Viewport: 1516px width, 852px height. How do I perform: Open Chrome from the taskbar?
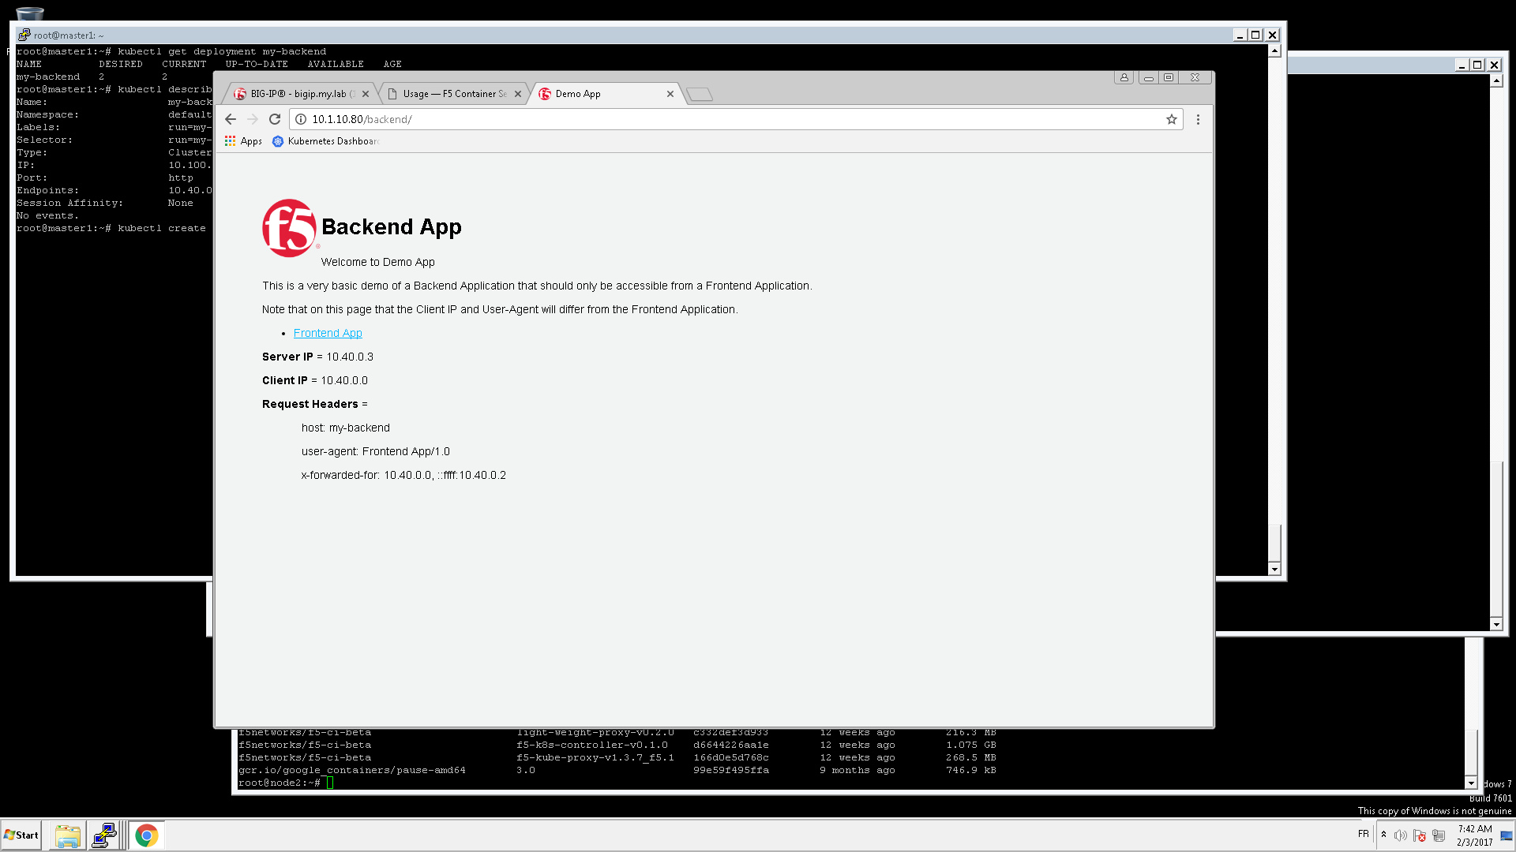pos(146,835)
